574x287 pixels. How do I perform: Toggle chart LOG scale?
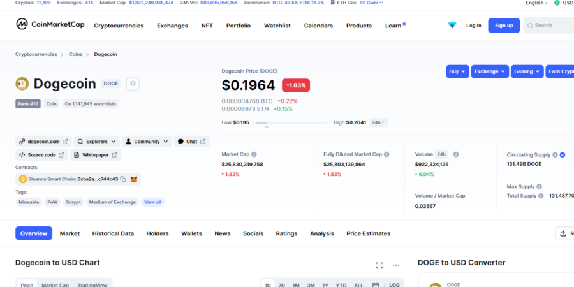point(394,285)
